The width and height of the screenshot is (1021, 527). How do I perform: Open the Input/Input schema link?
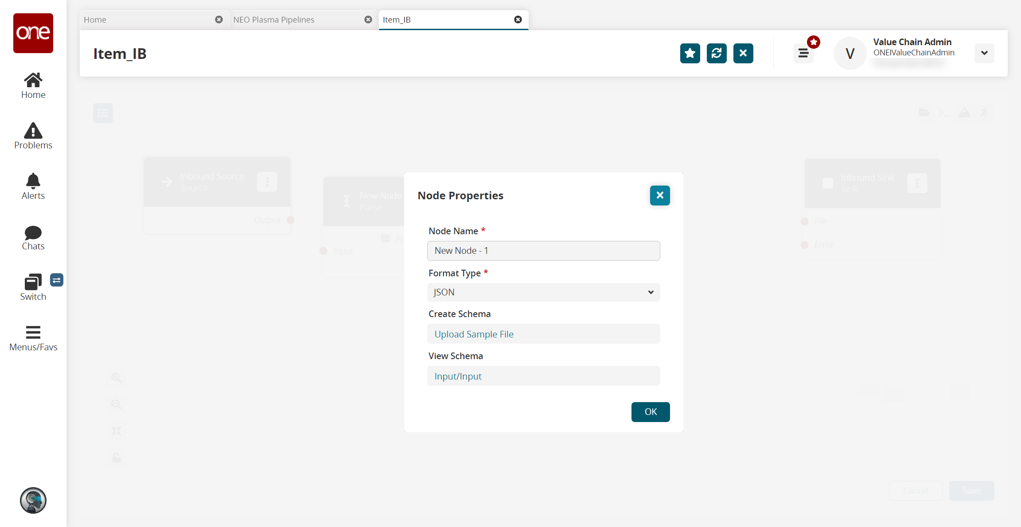[x=458, y=376]
